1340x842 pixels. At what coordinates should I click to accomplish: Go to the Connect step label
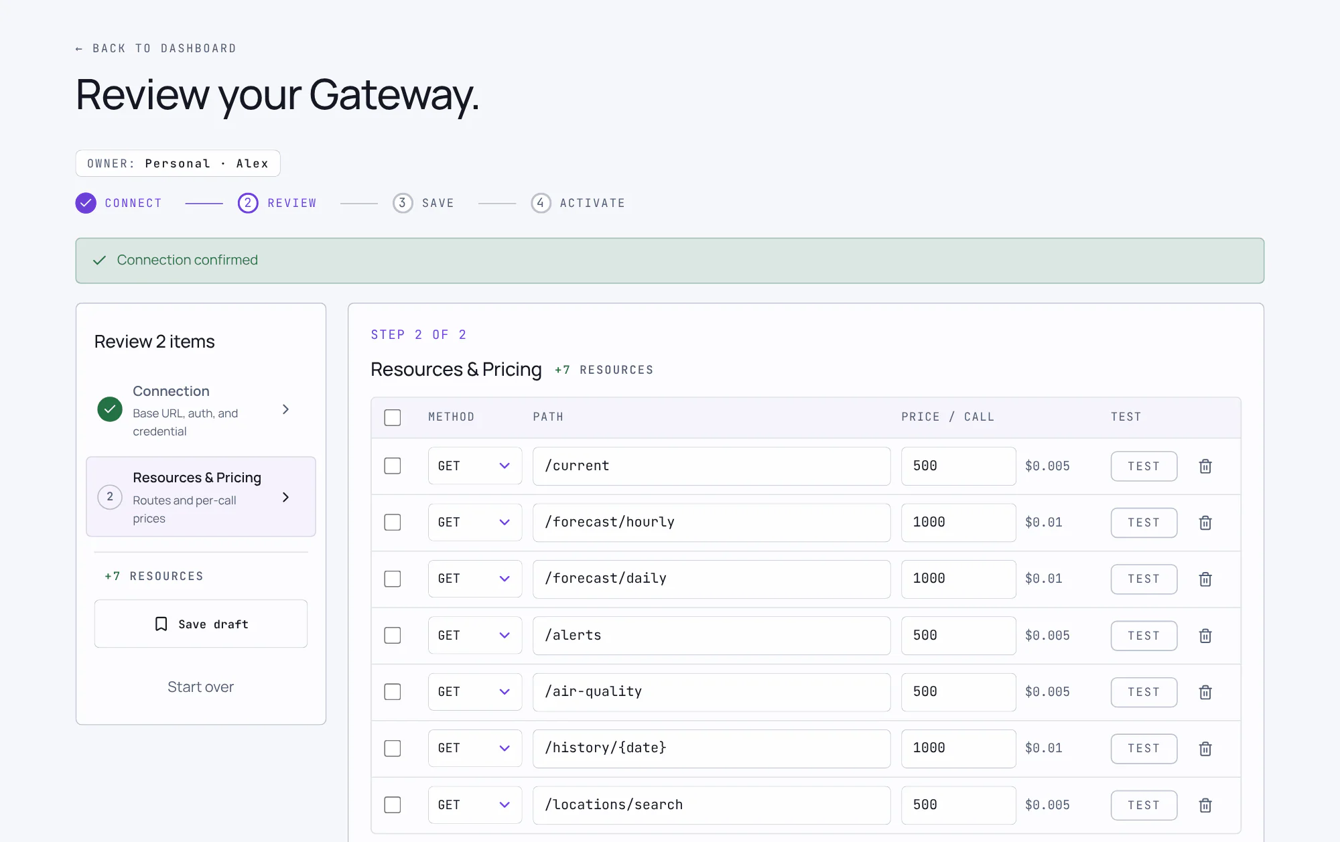(133, 203)
